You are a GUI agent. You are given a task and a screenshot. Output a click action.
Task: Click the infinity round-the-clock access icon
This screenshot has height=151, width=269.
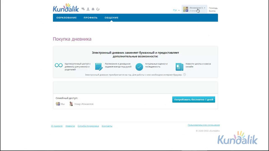click(59, 65)
